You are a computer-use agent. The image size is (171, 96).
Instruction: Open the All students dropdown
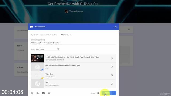[x=66, y=35]
